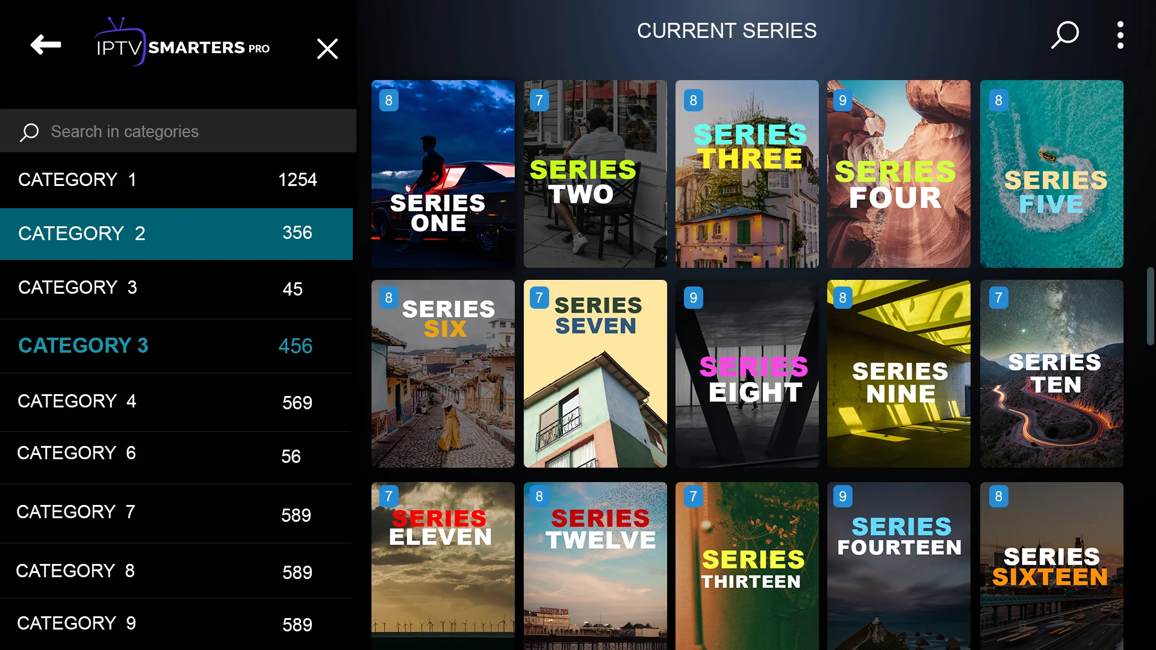Image resolution: width=1156 pixels, height=650 pixels.
Task: Click the search icon in top right
Action: point(1064,35)
